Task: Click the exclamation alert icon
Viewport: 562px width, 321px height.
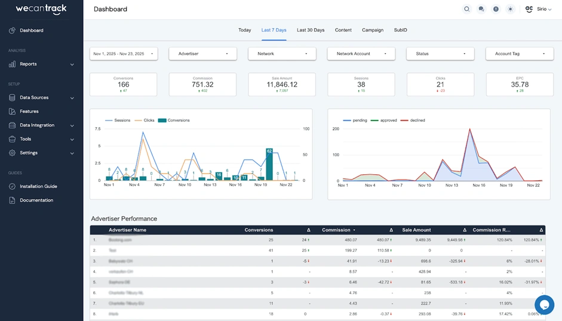Action: click(496, 10)
